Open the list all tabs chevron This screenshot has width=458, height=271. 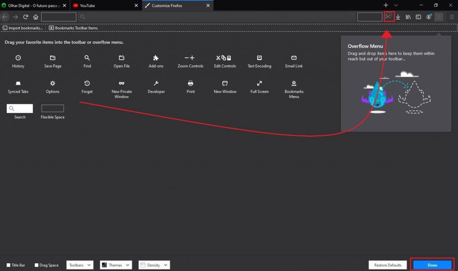point(396,5)
